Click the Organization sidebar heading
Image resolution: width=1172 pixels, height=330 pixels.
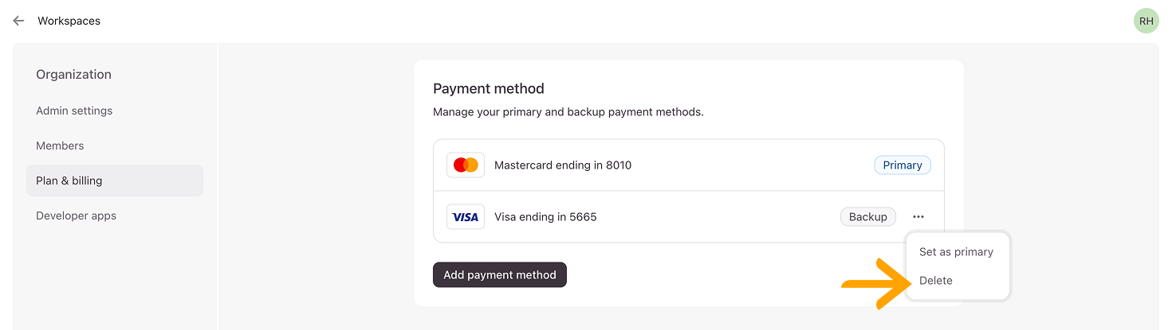pos(73,75)
